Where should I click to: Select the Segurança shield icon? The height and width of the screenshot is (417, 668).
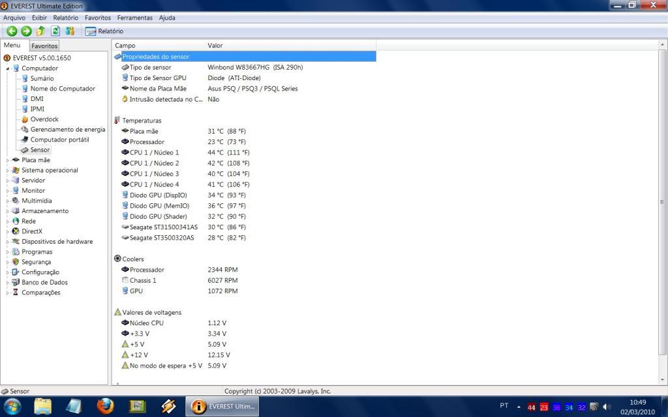click(16, 262)
